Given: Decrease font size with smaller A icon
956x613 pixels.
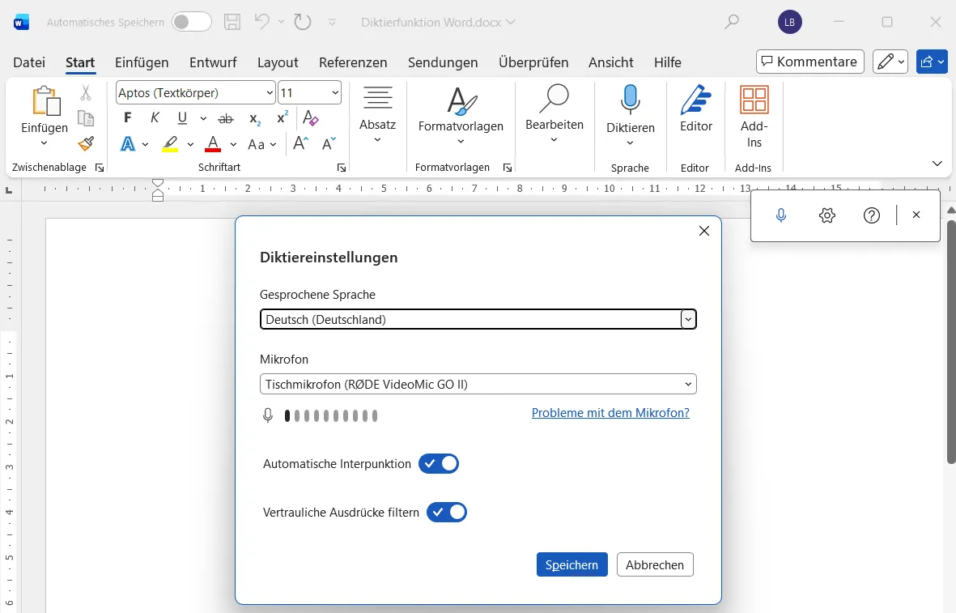Looking at the screenshot, I should [329, 144].
